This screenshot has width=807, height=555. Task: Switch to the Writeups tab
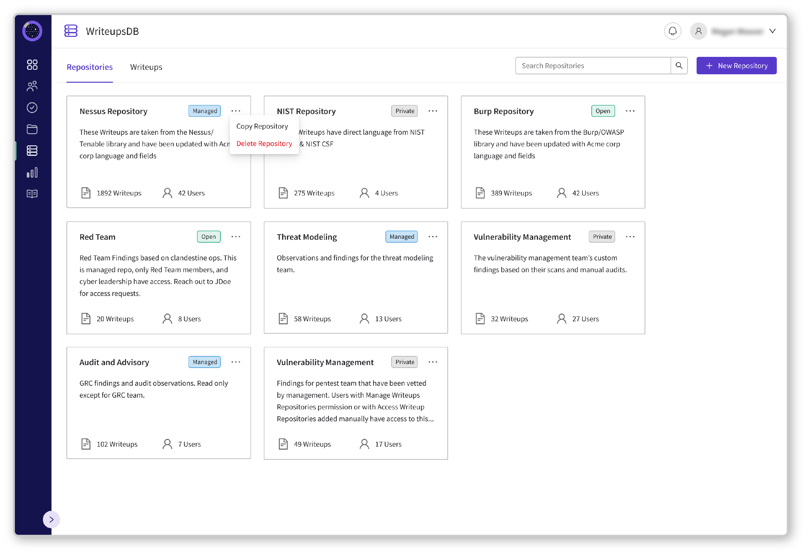146,67
